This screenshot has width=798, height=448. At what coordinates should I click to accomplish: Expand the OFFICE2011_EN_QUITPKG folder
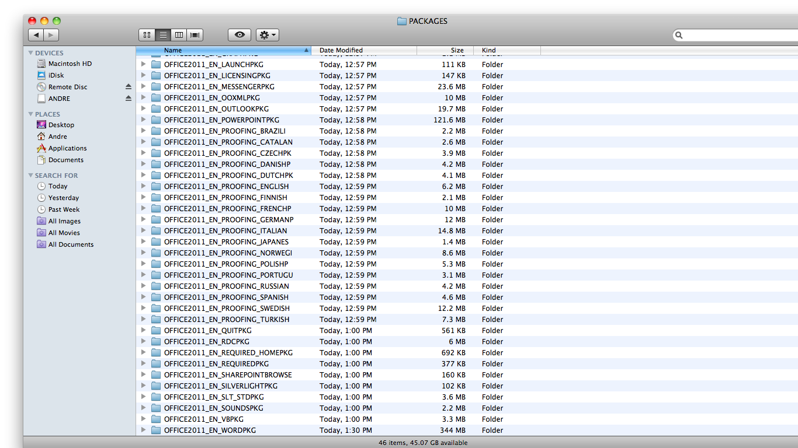tap(143, 330)
